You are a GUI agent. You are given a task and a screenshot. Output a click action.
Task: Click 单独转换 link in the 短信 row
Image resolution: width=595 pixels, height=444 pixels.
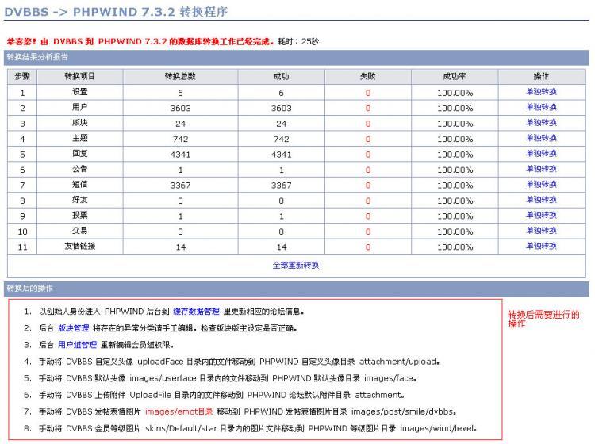(x=541, y=184)
